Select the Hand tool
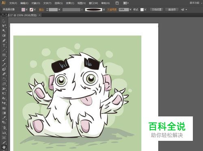The height and width of the screenshot is (151, 203). pyautogui.click(x=4, y=147)
